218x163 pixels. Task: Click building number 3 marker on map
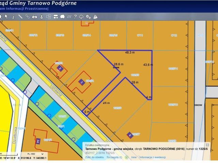(81, 81)
